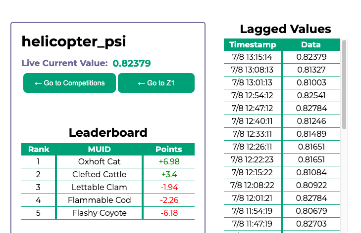The height and width of the screenshot is (233, 361).
Task: Click the Go to Competitions button
Action: 69,83
